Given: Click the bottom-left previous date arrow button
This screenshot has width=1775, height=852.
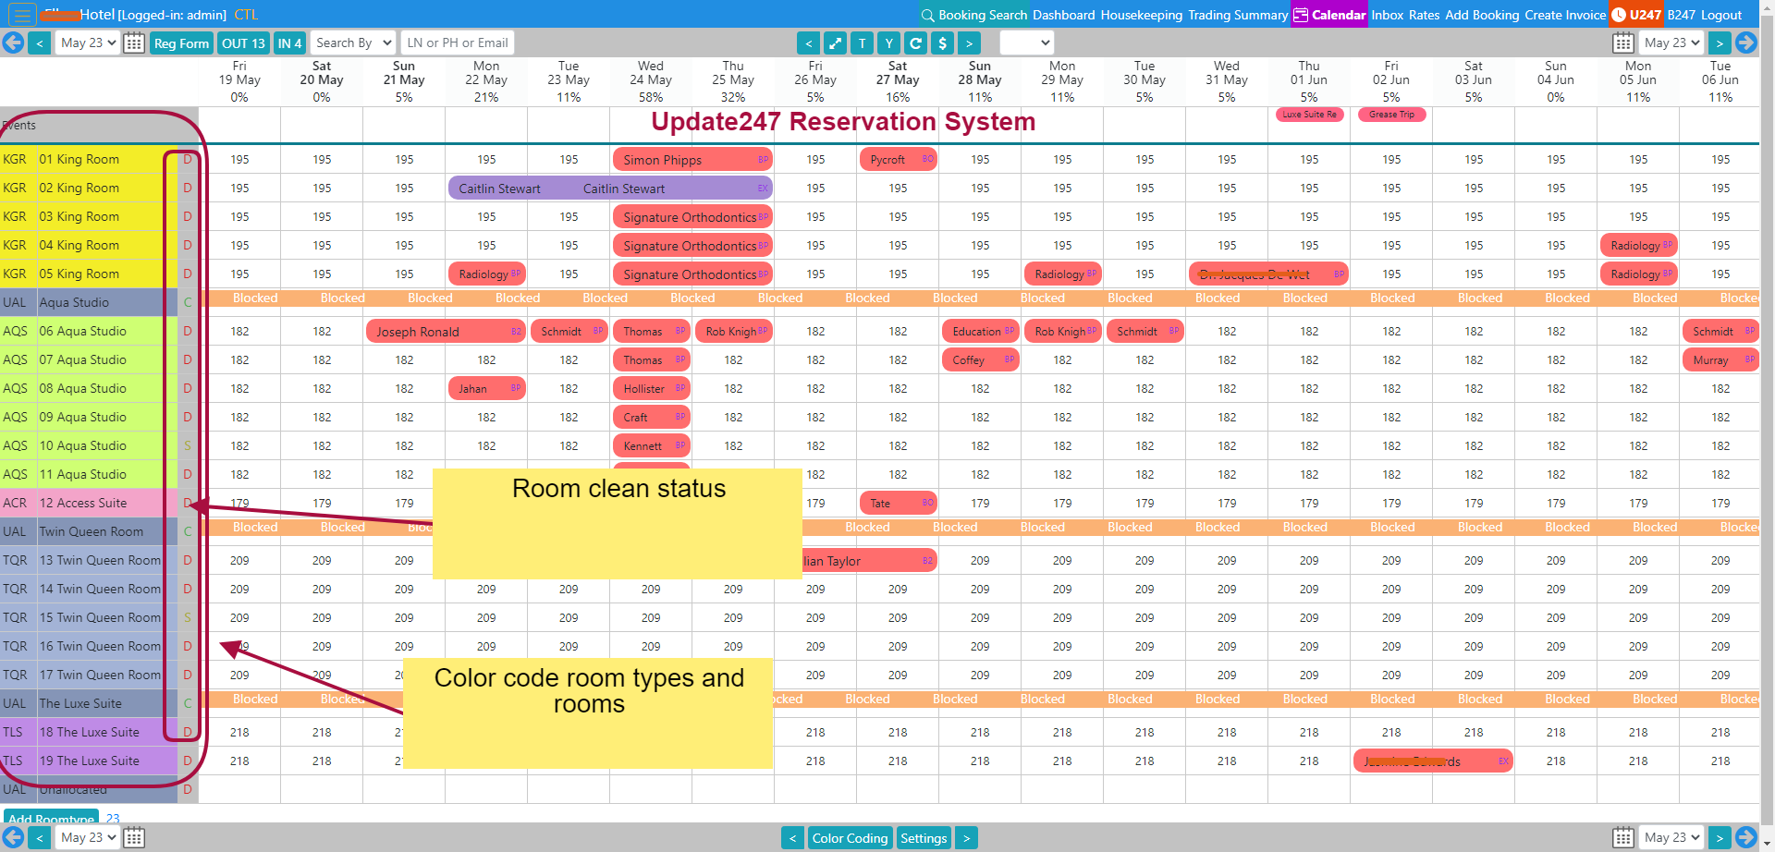Looking at the screenshot, I should click(40, 837).
